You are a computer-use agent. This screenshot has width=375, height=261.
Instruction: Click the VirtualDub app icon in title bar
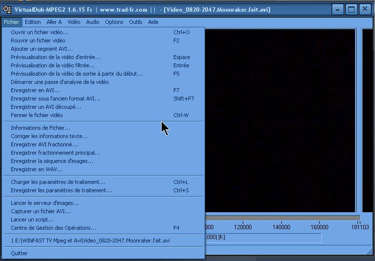click(x=7, y=9)
